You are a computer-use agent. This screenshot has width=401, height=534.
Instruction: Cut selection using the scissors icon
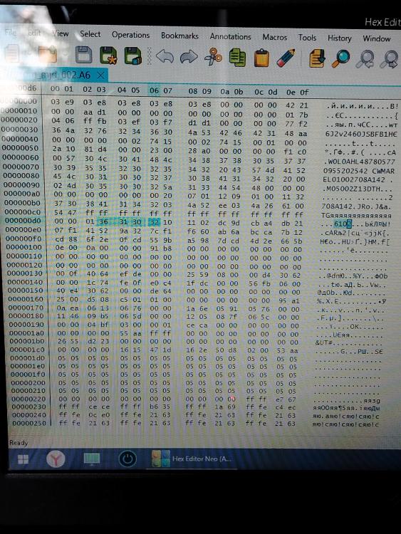point(213,56)
